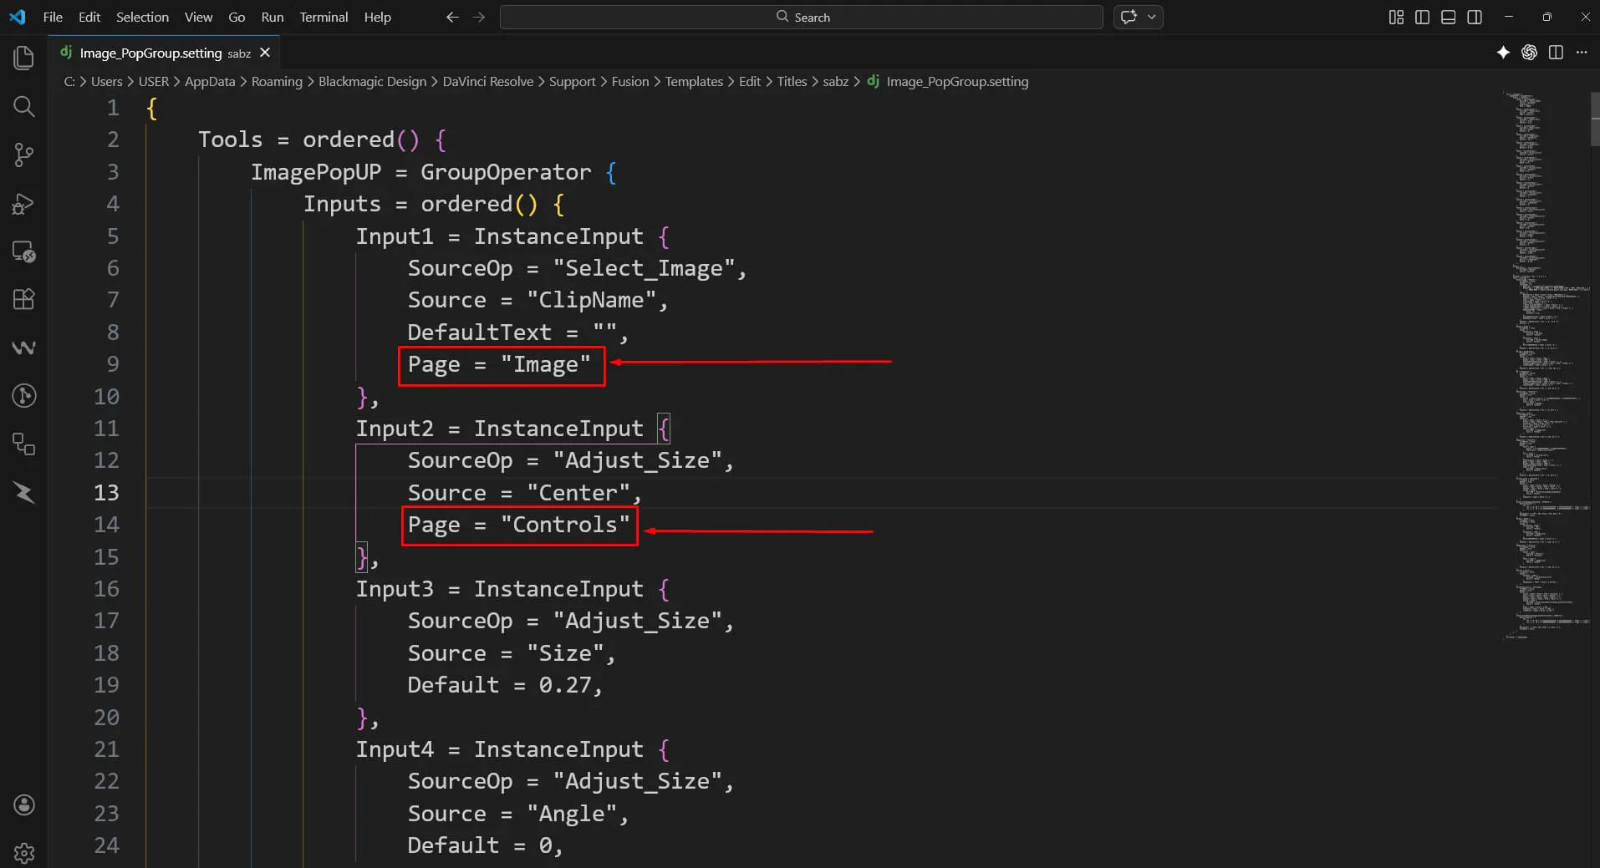Select the Image_PopGroup.setting editor tab
Viewport: 1600px width, 868px height.
tap(164, 53)
